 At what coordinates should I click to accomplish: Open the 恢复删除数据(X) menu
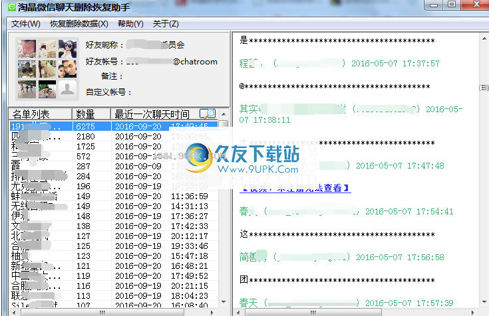[79, 24]
